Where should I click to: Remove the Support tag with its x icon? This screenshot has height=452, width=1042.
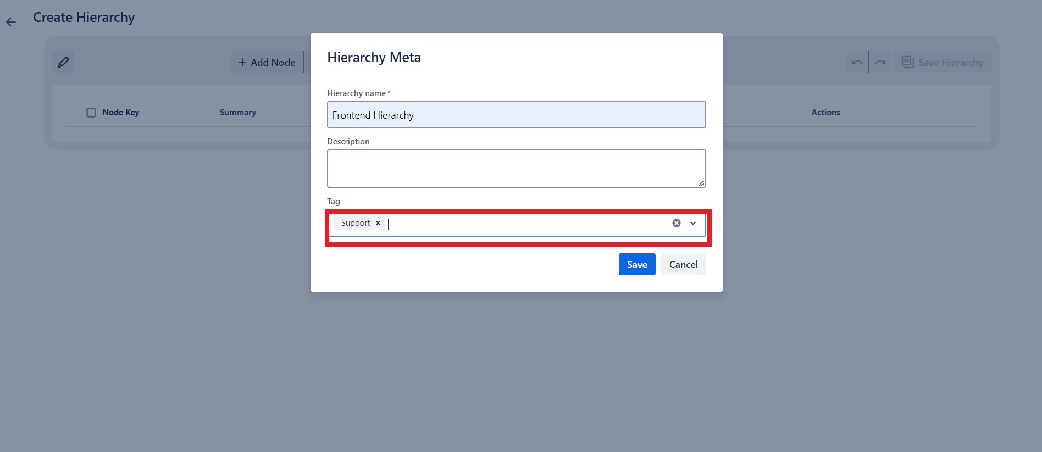click(x=378, y=223)
